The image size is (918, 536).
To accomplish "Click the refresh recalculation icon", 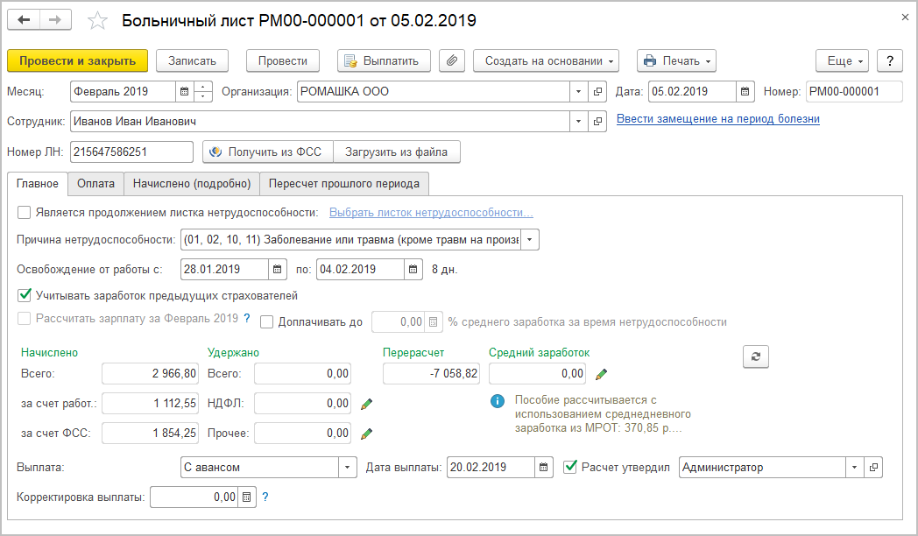I will coord(754,356).
